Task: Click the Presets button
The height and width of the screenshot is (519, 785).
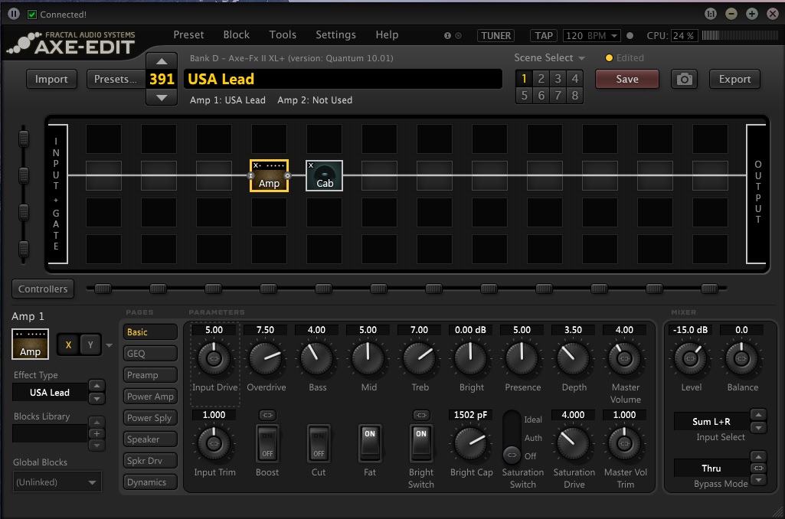Action: (x=115, y=79)
